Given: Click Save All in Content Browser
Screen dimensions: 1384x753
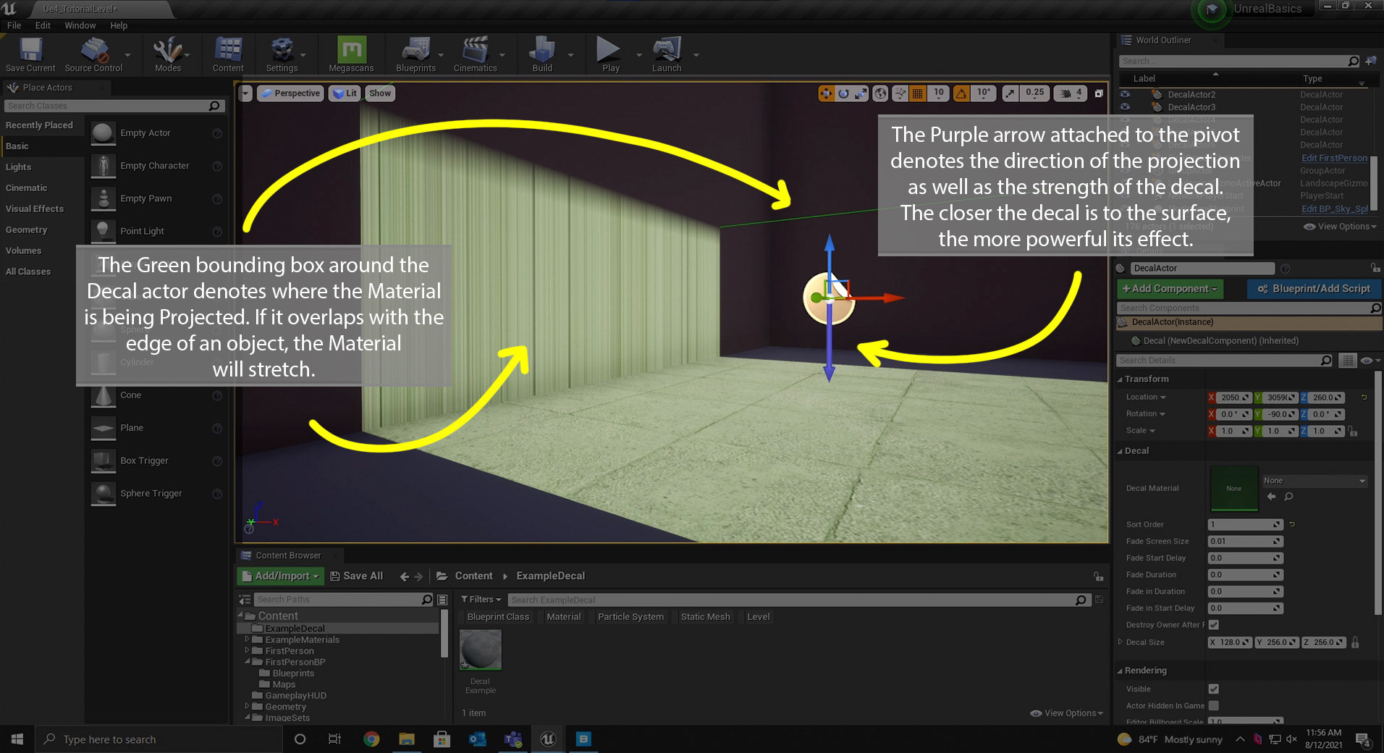Looking at the screenshot, I should pos(356,576).
